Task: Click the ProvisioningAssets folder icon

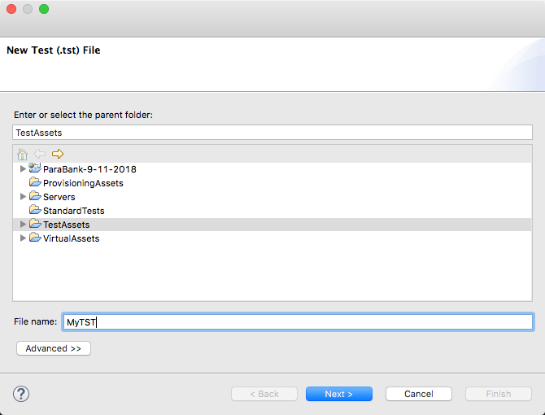Action: (35, 182)
